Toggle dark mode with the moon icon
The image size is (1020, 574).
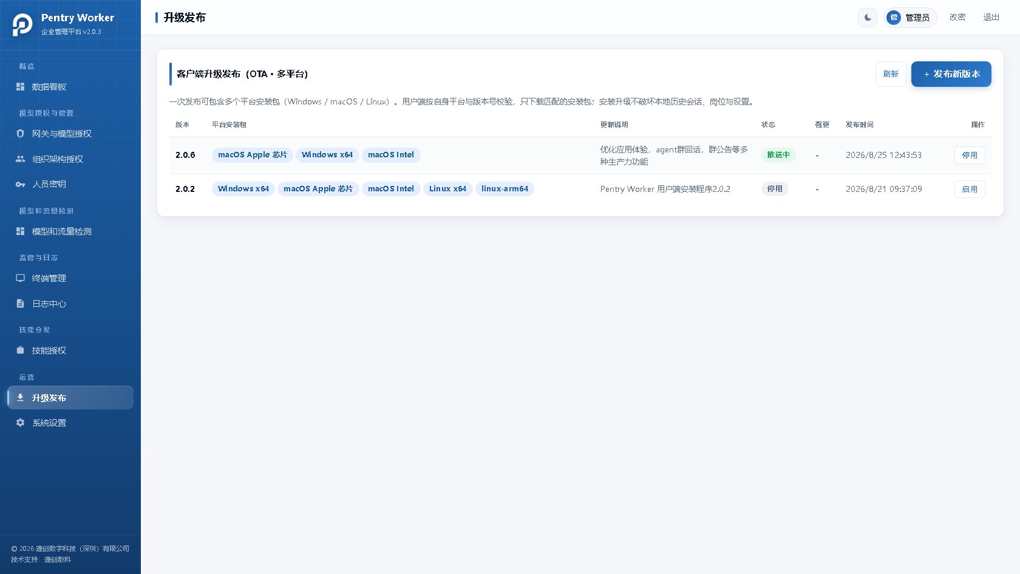coord(868,18)
